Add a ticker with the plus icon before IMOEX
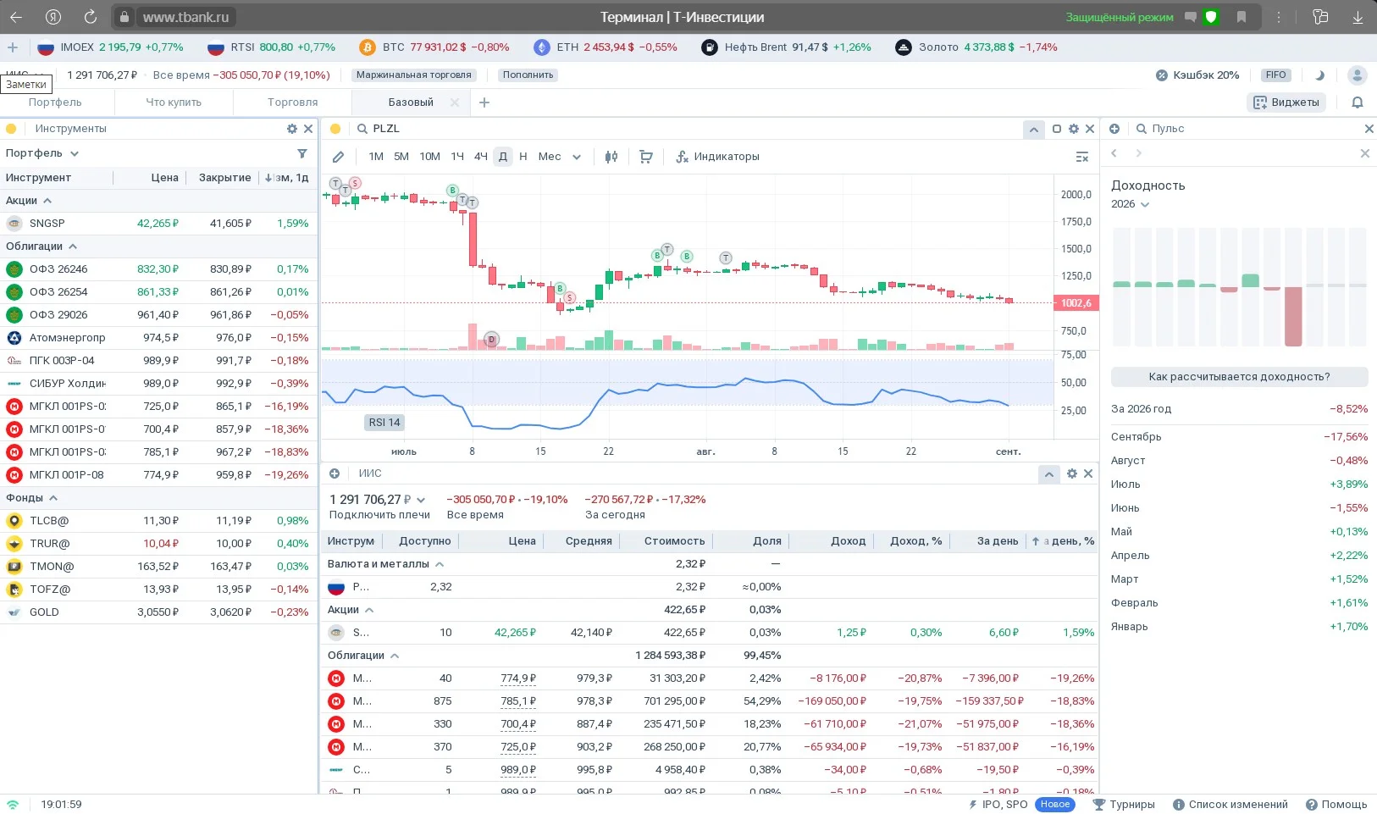 click(x=13, y=47)
